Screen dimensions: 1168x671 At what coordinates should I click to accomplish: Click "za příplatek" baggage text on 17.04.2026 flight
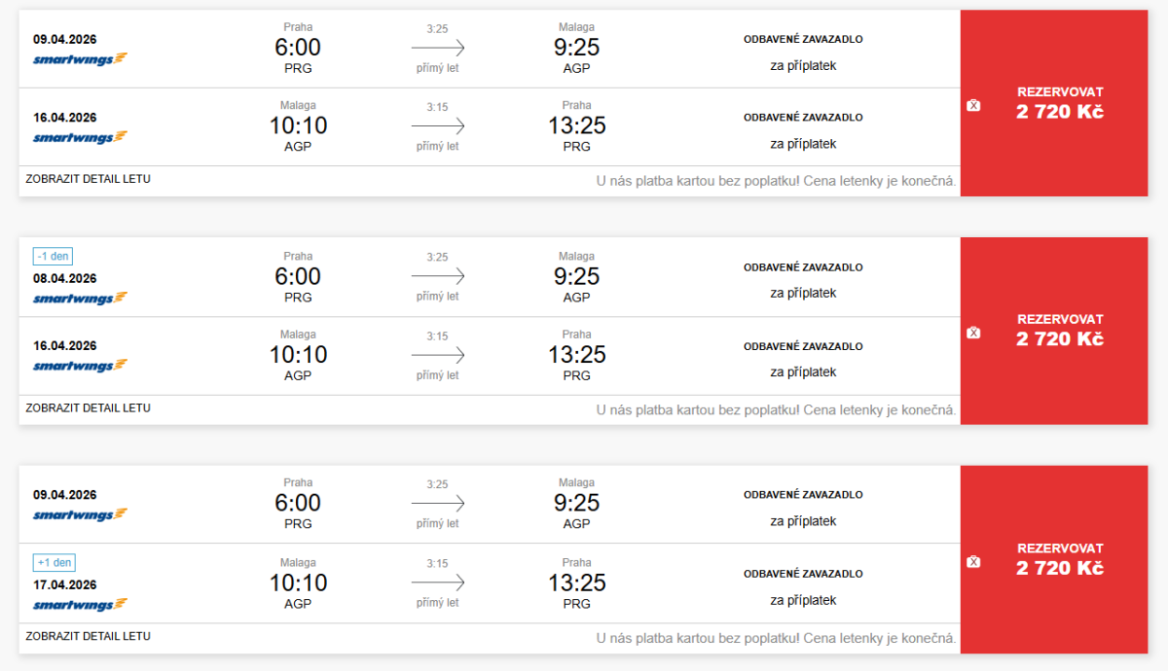point(803,601)
